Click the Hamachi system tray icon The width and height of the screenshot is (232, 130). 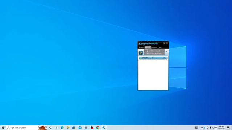(205, 127)
